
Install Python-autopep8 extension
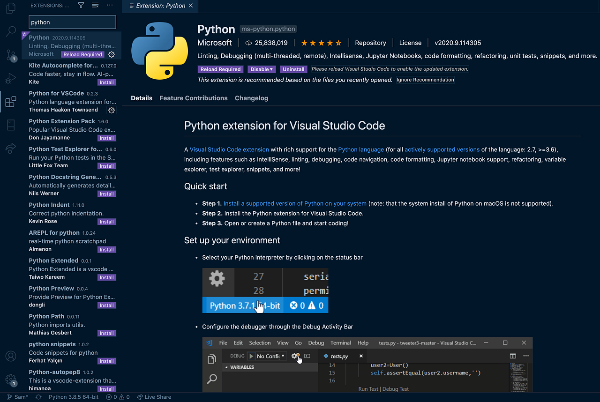(x=107, y=389)
